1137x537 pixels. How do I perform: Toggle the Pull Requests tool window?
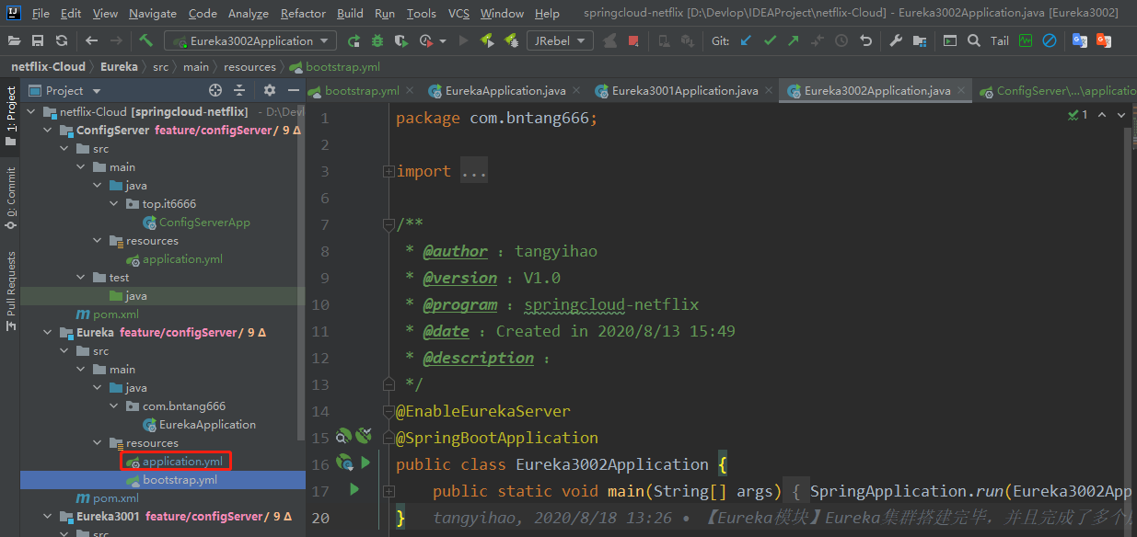click(x=11, y=291)
